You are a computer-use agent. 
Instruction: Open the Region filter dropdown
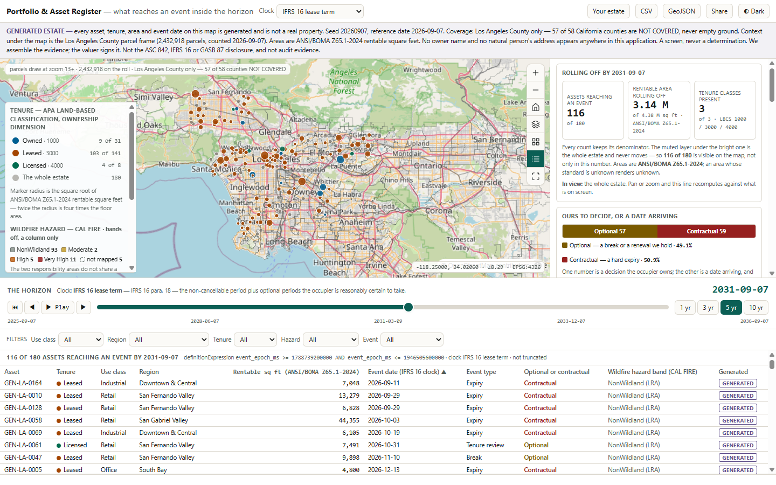point(169,339)
